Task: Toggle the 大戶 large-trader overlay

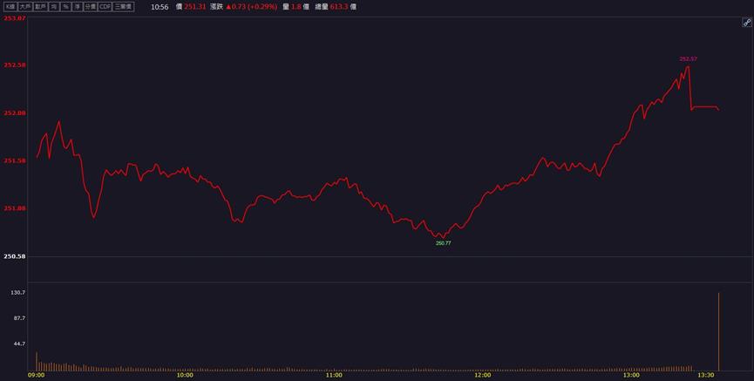Action: 25,7
